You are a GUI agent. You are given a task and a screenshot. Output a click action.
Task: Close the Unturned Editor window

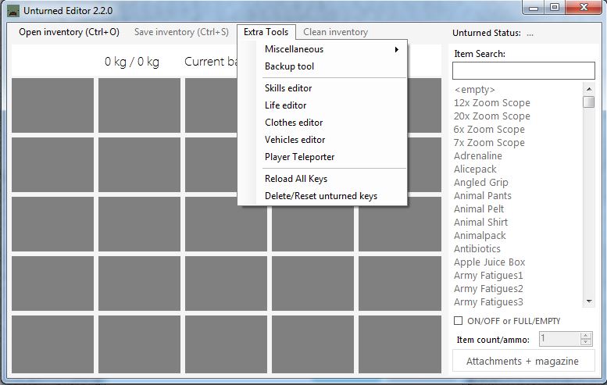(584, 8)
